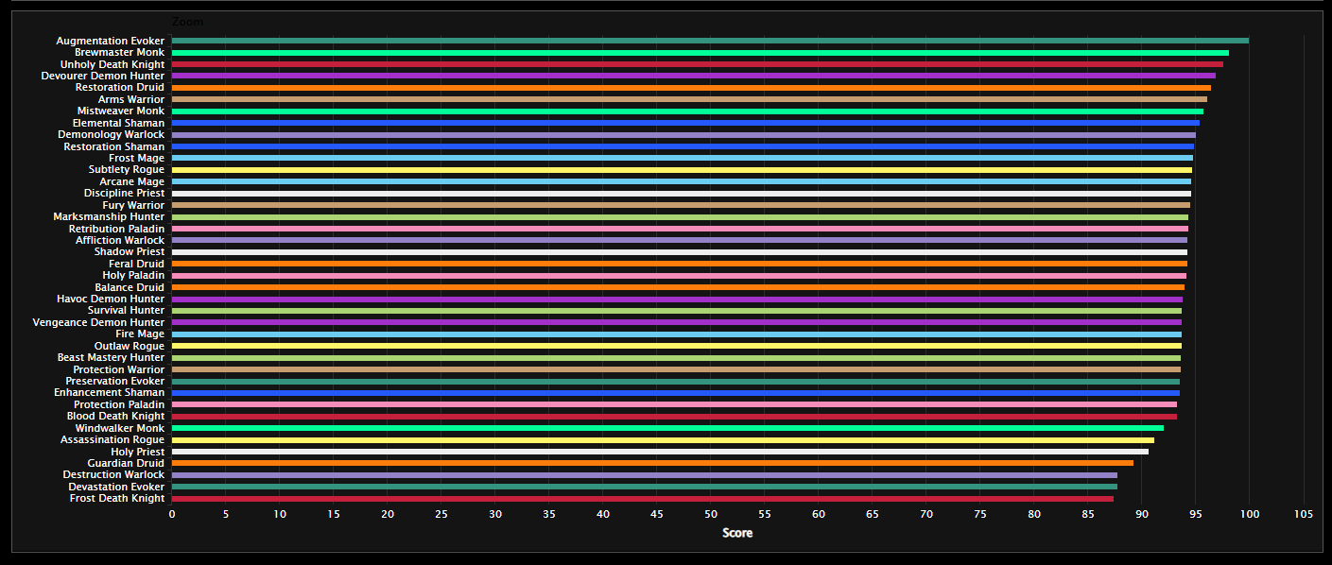Image resolution: width=1332 pixels, height=565 pixels.
Task: Click the Restoration Shaman label
Action: [x=114, y=146]
